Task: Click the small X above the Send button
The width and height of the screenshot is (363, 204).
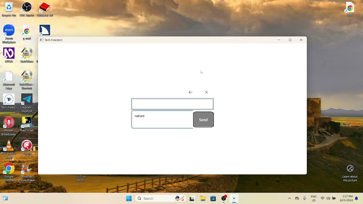Action: point(206,92)
